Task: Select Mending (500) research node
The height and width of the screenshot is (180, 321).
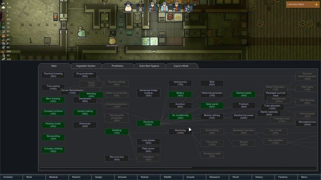Action: pos(91,95)
